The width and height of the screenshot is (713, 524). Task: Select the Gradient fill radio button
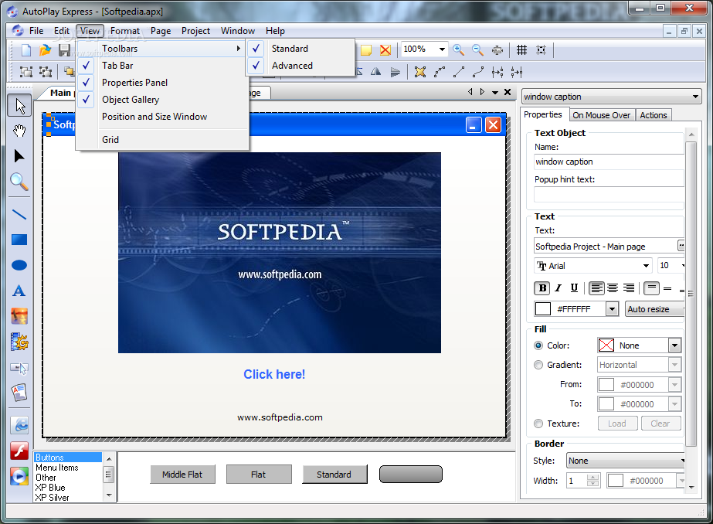point(538,365)
